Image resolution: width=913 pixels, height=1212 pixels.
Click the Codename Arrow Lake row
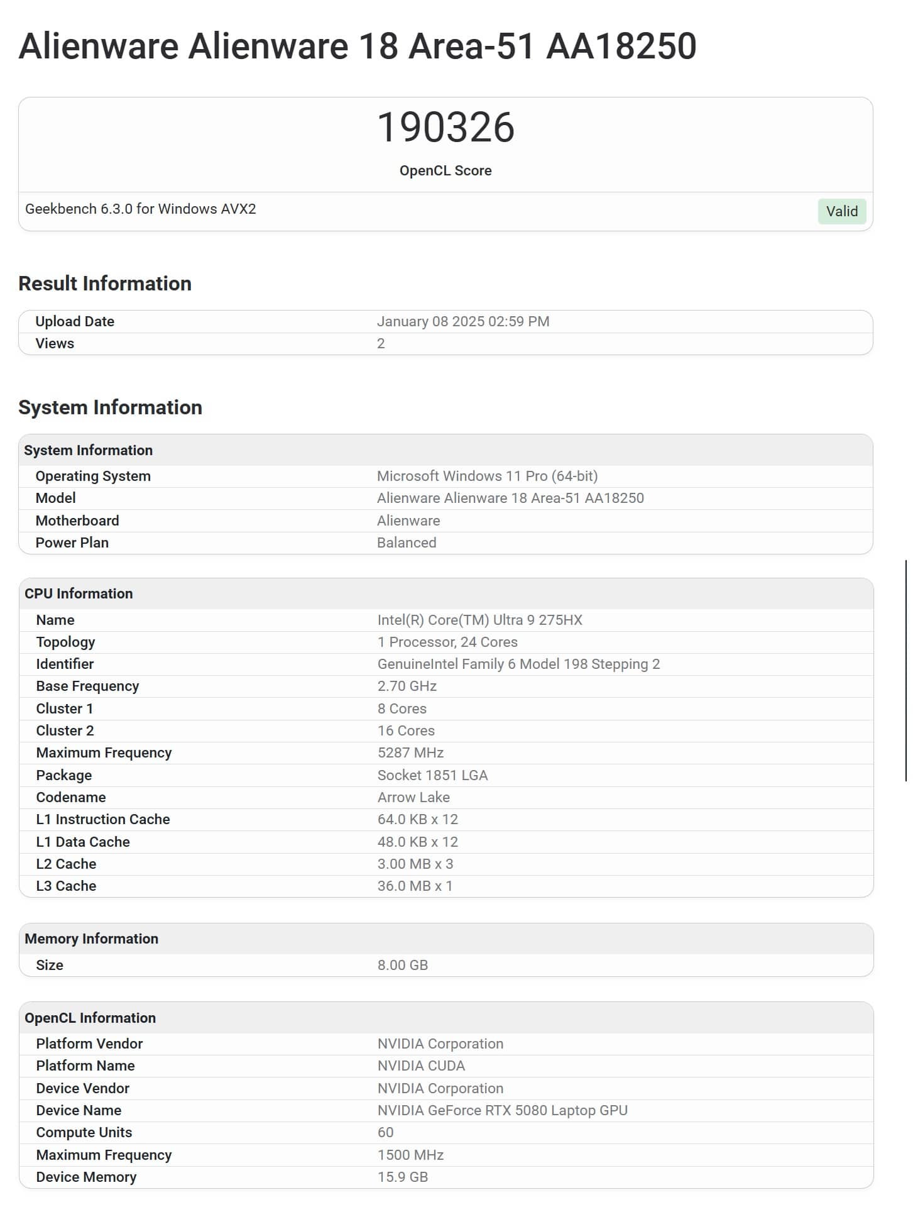446,797
